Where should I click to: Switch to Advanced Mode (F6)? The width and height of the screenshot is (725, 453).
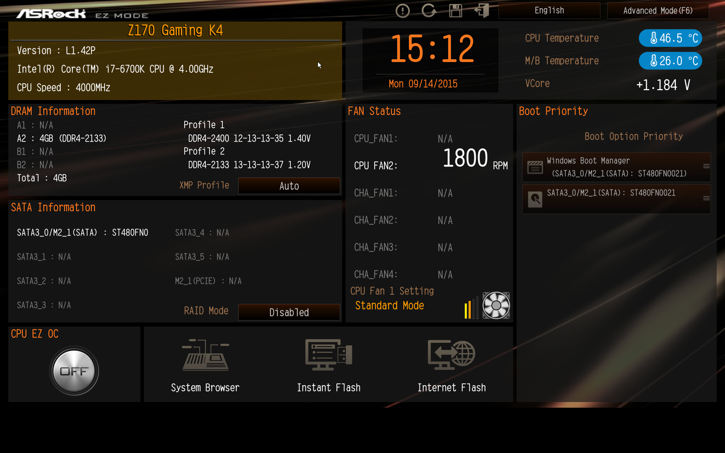pyautogui.click(x=658, y=11)
